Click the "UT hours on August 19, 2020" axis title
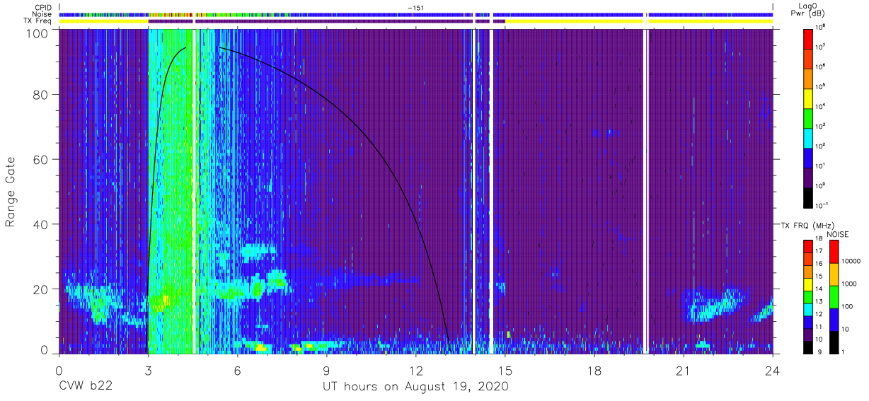Viewport: 869px width, 401px height. (416, 387)
